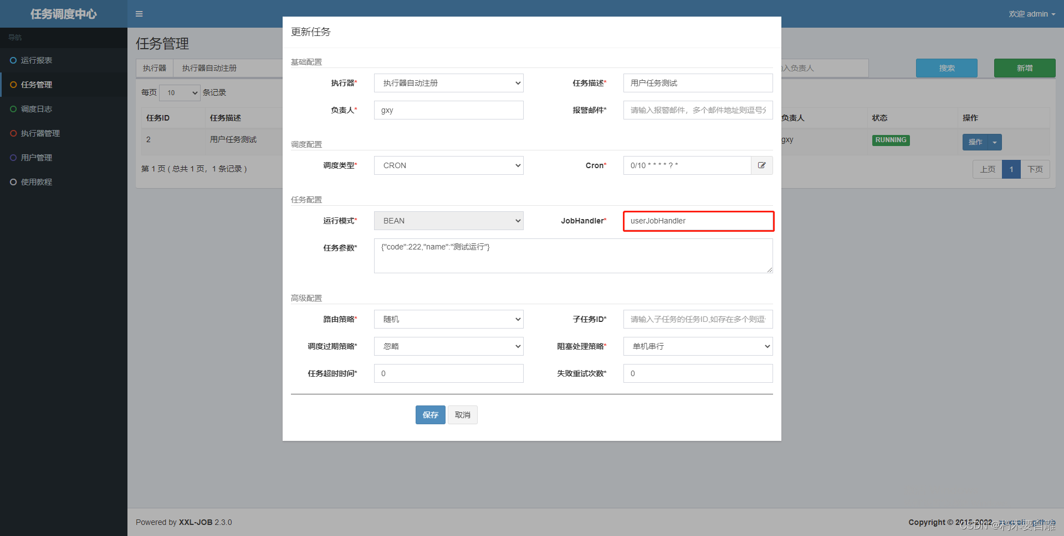
Task: Click the 用户任务测试 table cell
Action: (x=233, y=139)
